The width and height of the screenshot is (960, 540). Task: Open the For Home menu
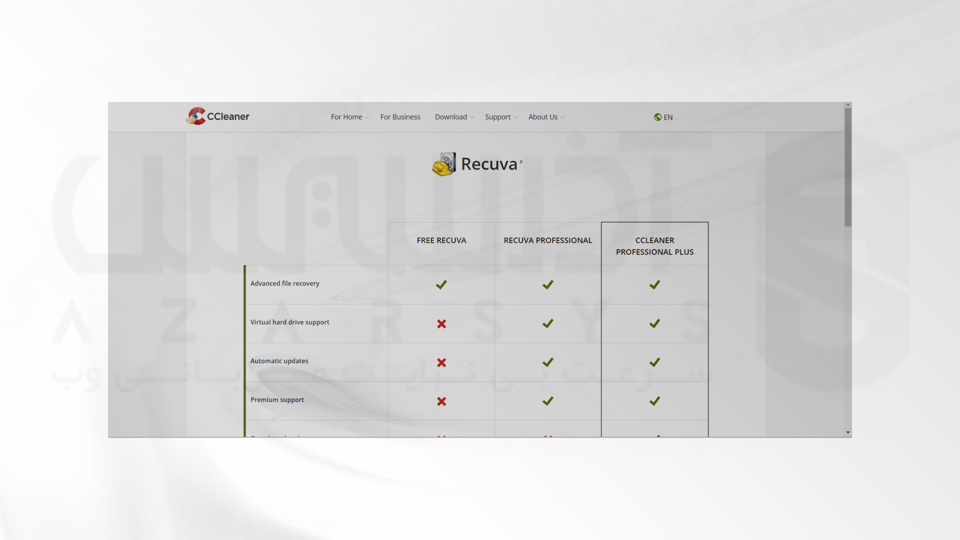click(346, 117)
